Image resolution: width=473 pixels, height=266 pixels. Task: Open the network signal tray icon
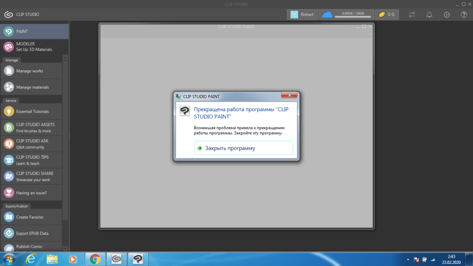point(433,260)
